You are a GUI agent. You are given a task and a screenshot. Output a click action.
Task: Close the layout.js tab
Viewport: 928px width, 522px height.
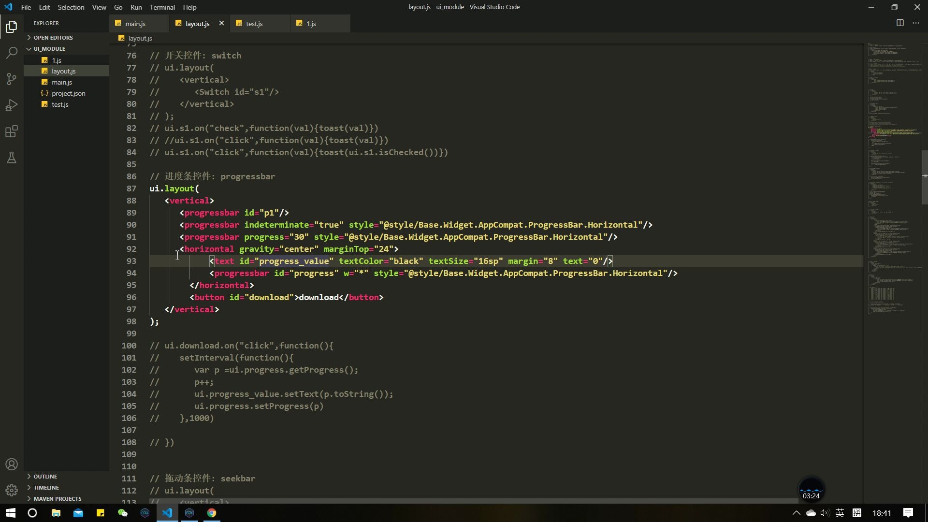[221, 23]
